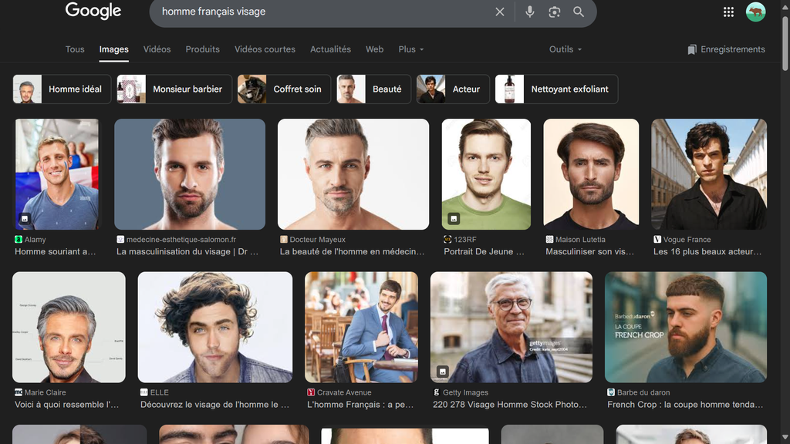
Task: Start voice search with the microphone
Action: (530, 12)
